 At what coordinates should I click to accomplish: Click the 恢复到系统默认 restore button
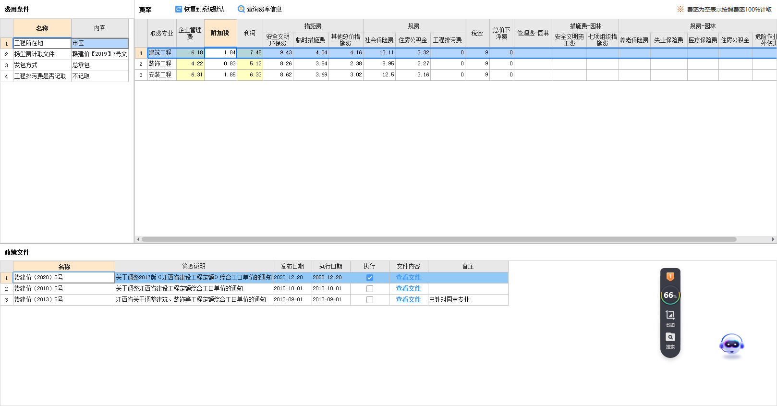tap(200, 9)
